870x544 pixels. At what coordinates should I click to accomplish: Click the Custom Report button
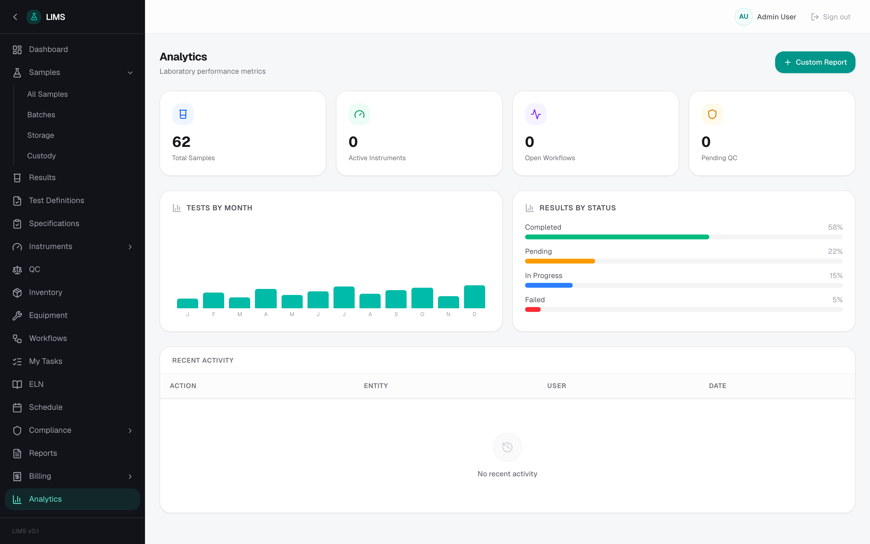click(x=815, y=62)
